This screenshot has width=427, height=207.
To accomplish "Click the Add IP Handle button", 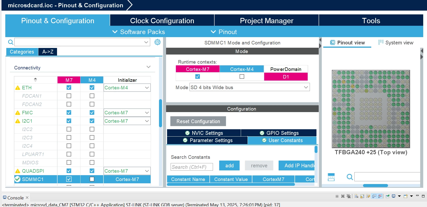I will [297, 166].
